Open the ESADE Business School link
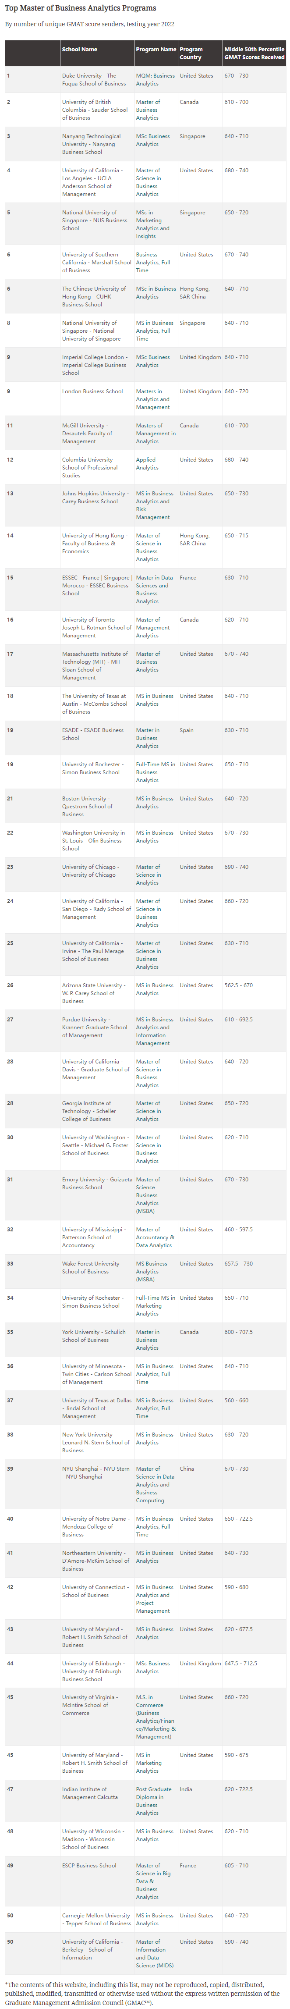This screenshot has width=290, height=2009. click(93, 734)
